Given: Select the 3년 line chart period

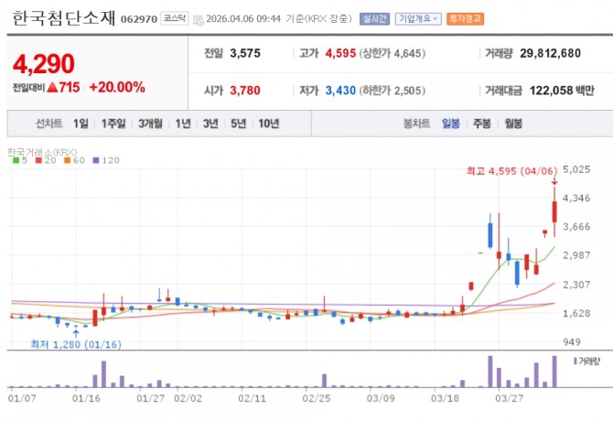Looking at the screenshot, I should point(210,124).
